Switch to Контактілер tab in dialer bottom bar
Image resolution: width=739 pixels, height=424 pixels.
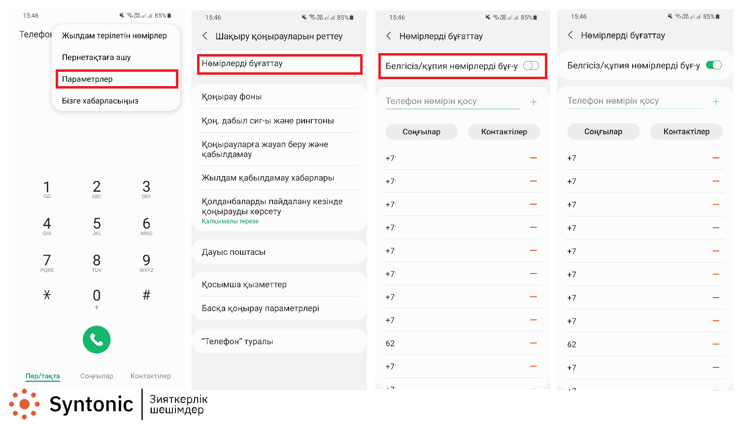click(x=151, y=376)
